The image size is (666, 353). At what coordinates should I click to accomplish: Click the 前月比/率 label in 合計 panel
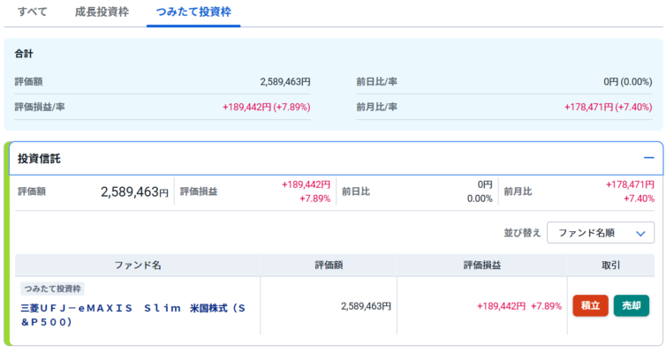(377, 107)
